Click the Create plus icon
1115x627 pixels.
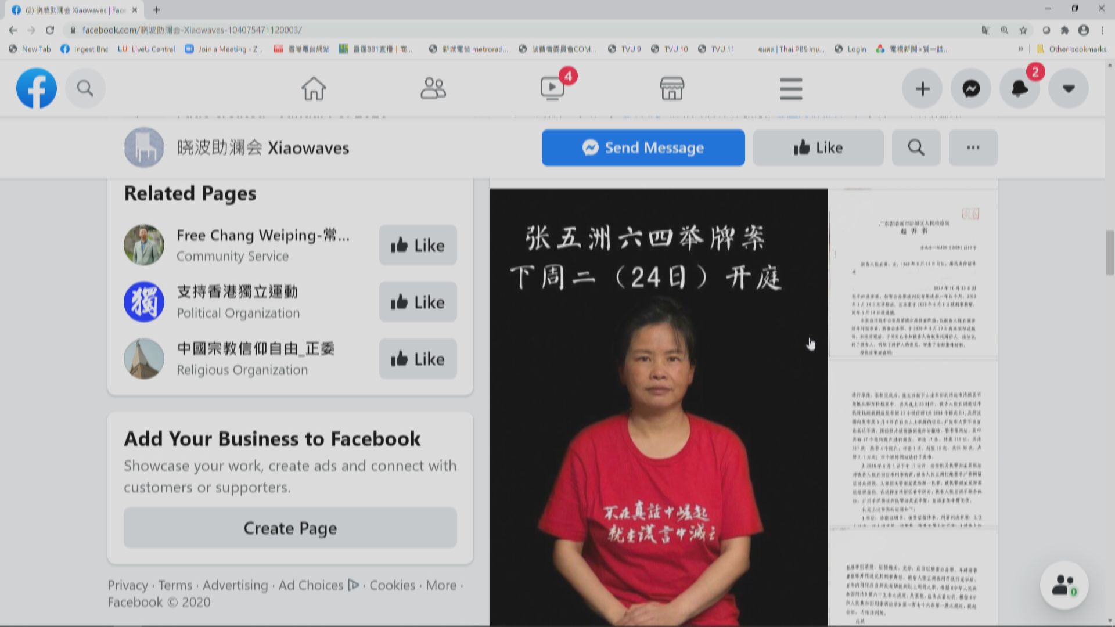922,89
